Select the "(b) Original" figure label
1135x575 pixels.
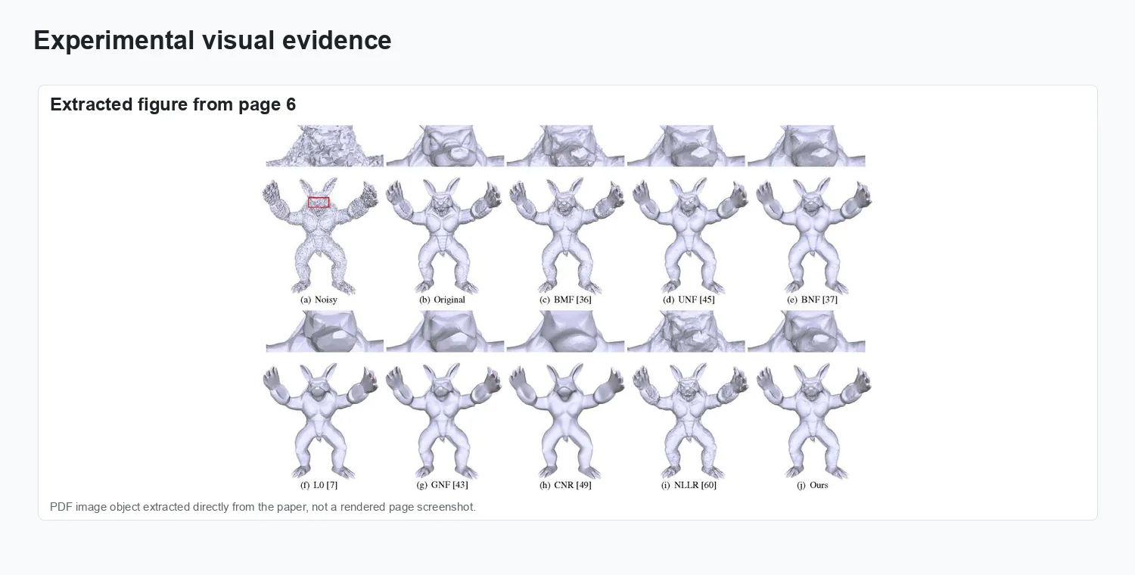[443, 300]
